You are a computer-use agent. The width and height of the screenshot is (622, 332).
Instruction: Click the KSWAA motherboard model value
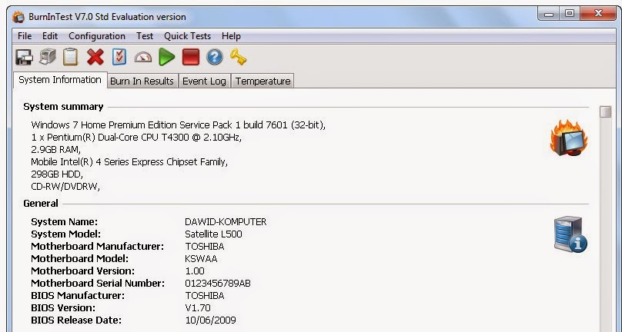(201, 259)
